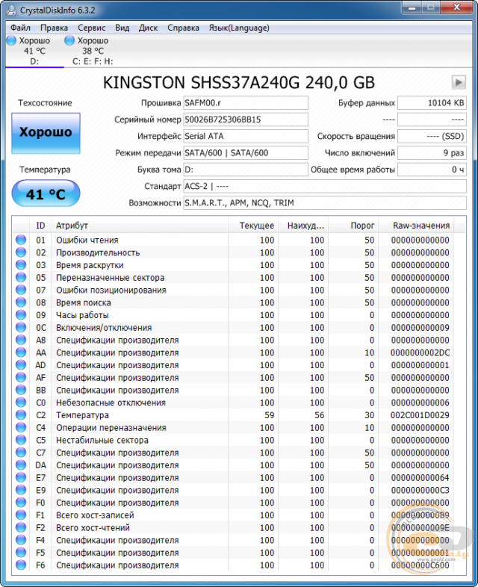Click the Прошивка field SAFM00.r
Image resolution: width=478 pixels, height=587 pixels.
pyautogui.click(x=246, y=103)
